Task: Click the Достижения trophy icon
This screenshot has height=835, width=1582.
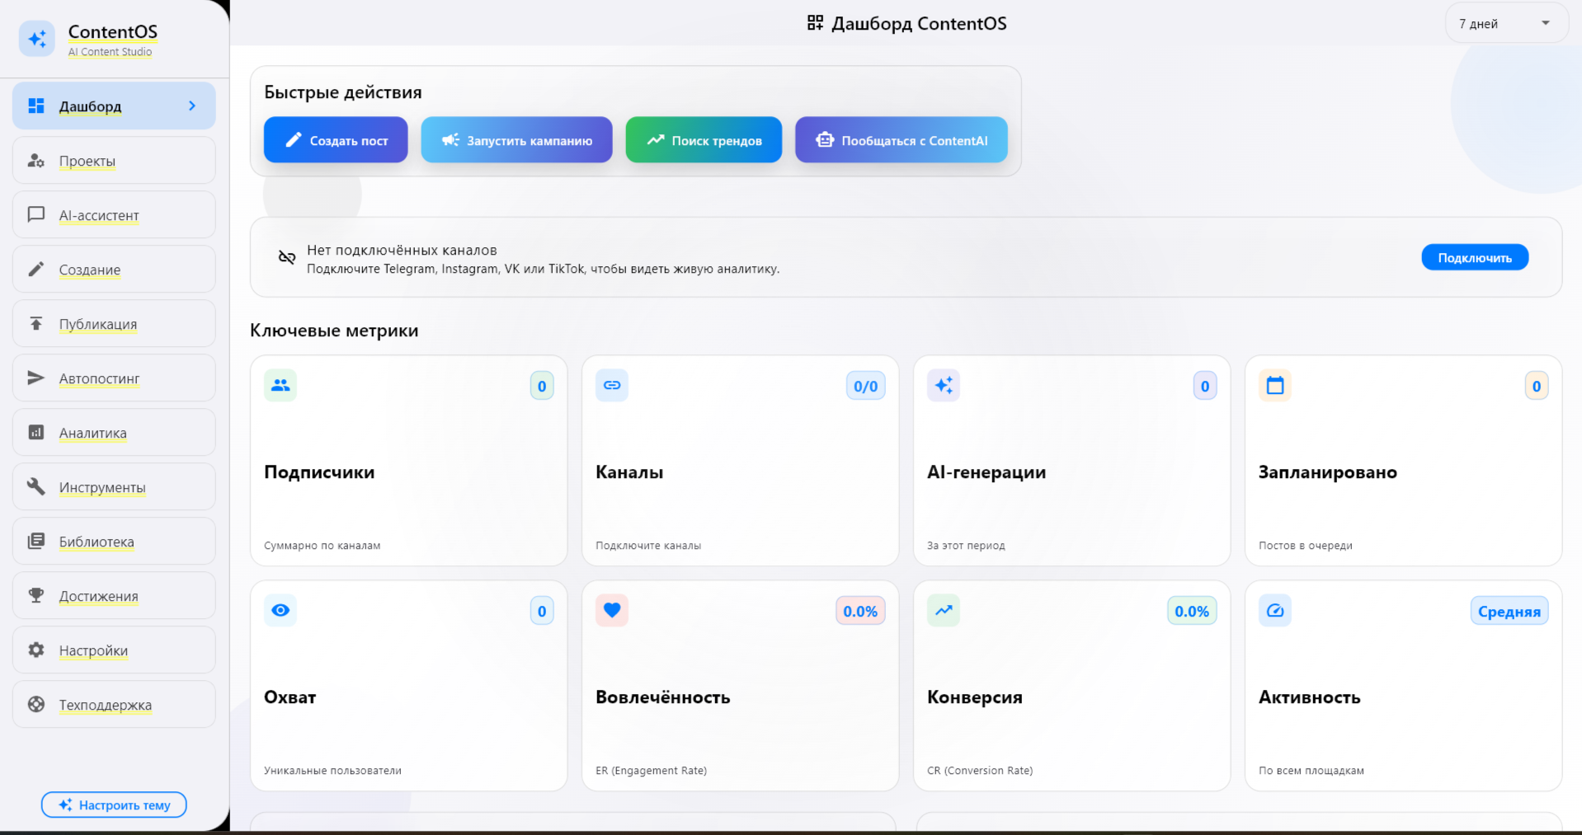Action: [36, 595]
